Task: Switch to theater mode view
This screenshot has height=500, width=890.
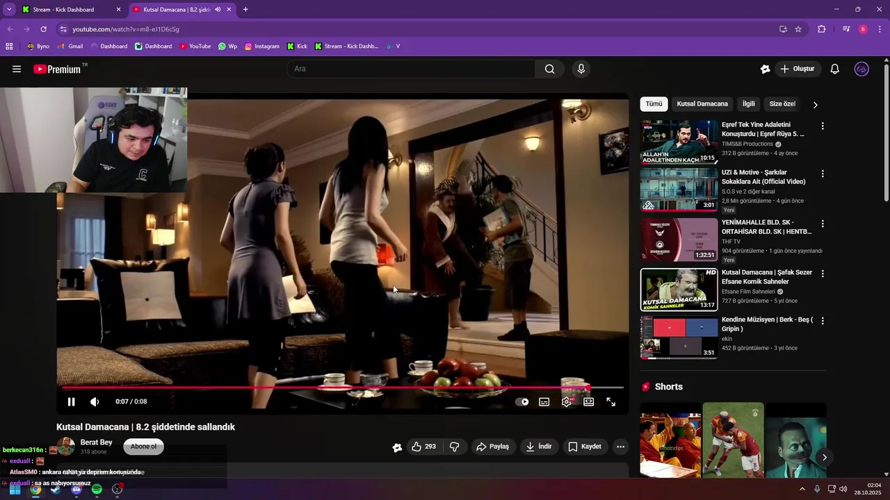Action: (589, 401)
